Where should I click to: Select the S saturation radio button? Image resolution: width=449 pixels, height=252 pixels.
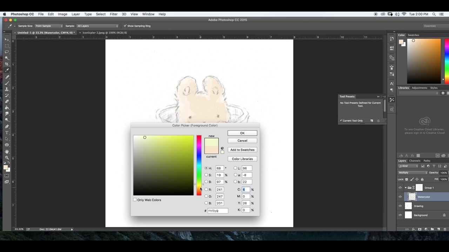click(206, 175)
